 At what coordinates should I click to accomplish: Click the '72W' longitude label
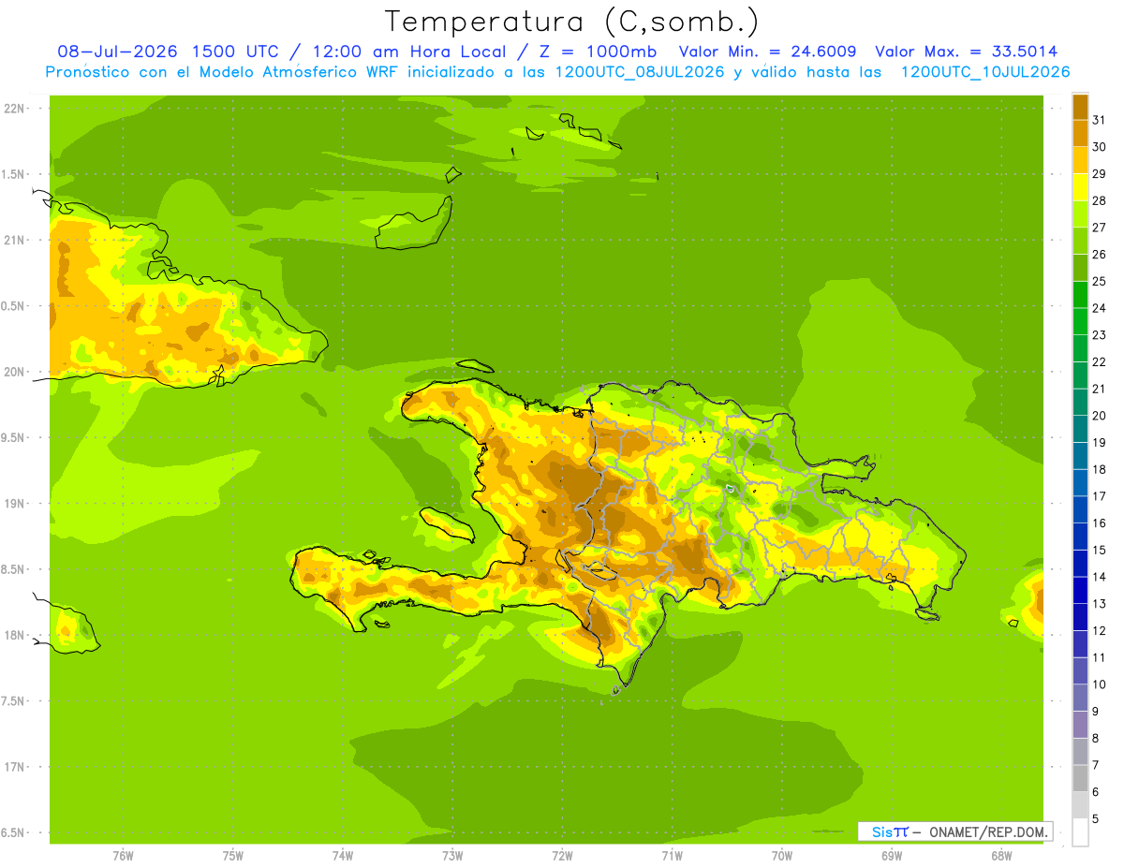pos(562,856)
